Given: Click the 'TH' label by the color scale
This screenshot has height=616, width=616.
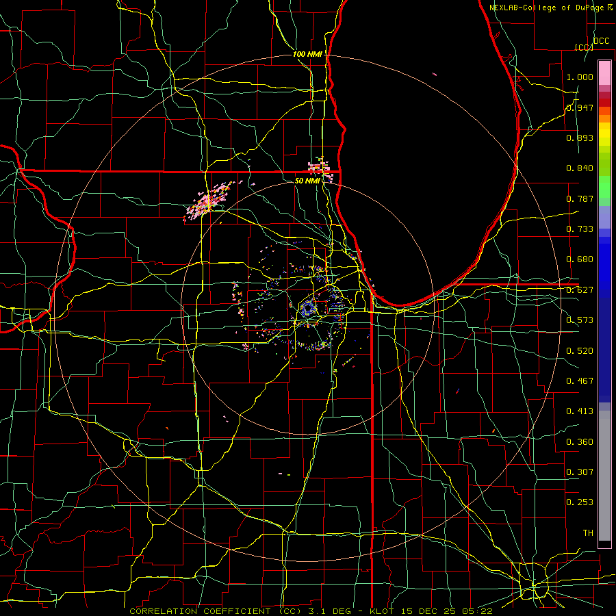Looking at the screenshot, I should coord(588,533).
